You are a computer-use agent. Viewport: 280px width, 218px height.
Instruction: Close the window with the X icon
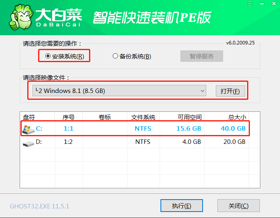[x=274, y=3]
